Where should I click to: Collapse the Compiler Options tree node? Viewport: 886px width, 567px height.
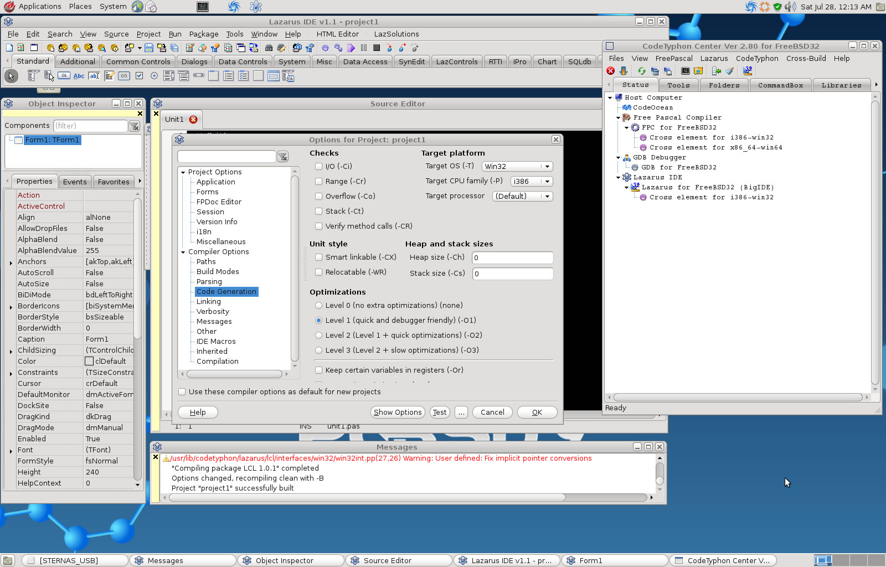pyautogui.click(x=183, y=252)
